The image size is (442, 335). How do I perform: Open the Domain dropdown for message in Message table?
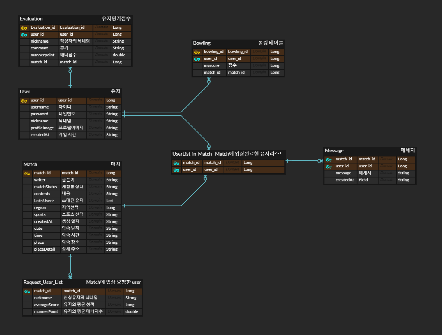387,173
